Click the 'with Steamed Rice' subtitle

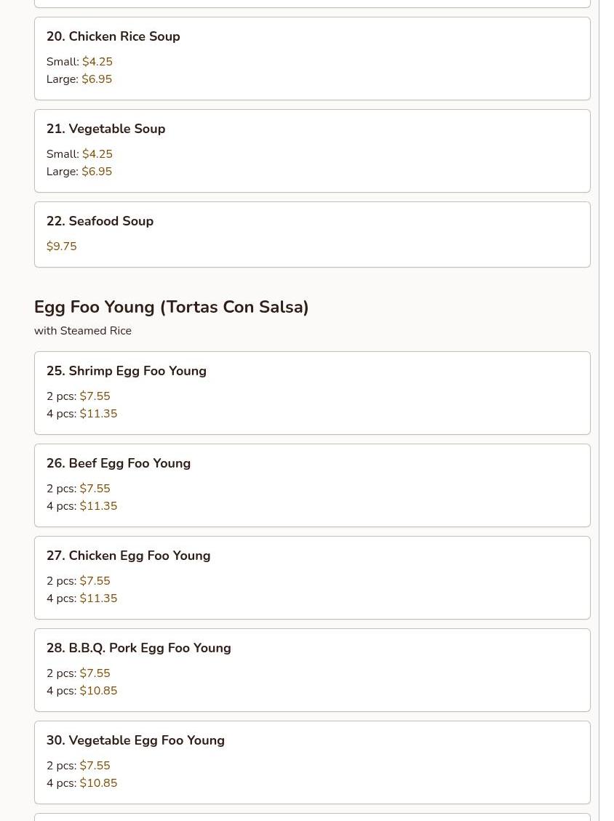pyautogui.click(x=82, y=331)
